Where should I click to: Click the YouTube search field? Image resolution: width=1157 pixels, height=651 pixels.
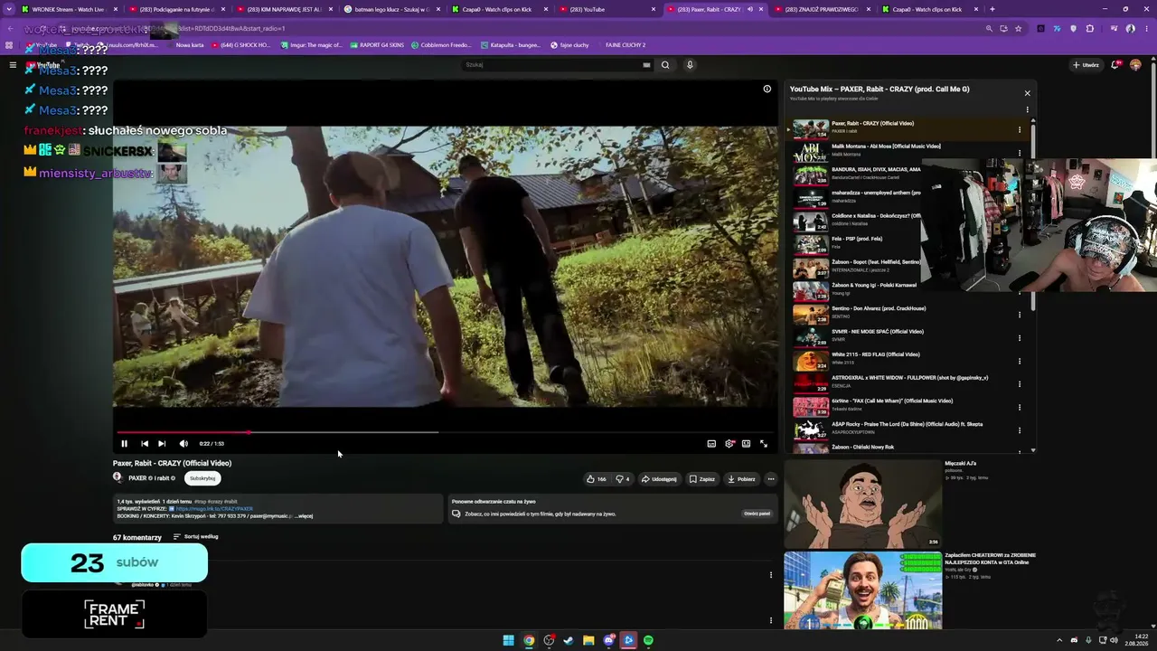556,65
